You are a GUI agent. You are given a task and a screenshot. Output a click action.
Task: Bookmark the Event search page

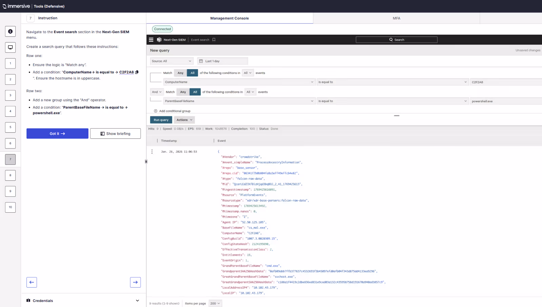(x=214, y=40)
